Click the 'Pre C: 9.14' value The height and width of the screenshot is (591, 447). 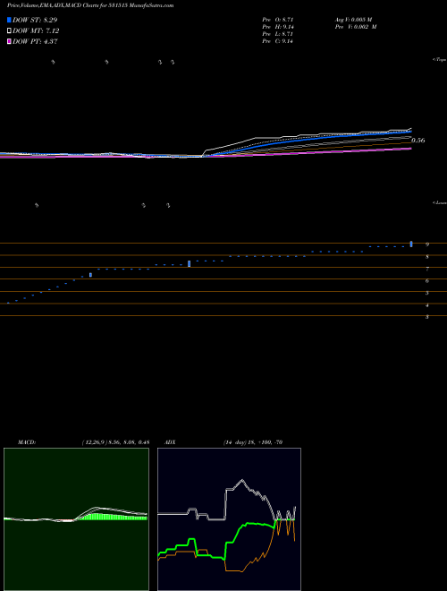pyautogui.click(x=278, y=41)
